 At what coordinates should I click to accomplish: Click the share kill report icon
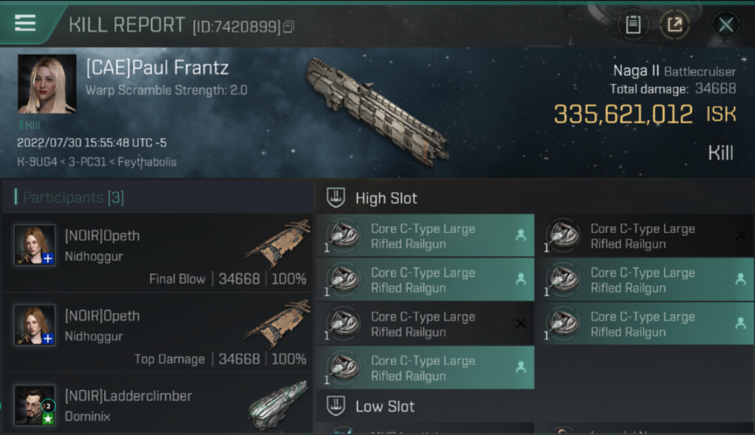point(674,25)
